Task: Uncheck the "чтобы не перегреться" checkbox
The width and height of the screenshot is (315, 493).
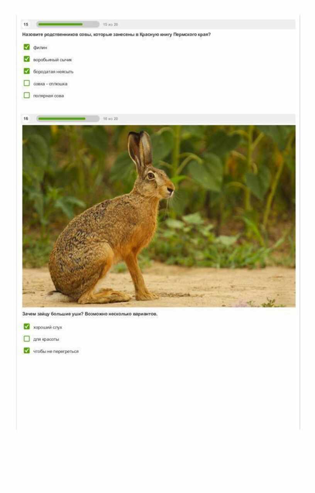Action: coord(27,350)
